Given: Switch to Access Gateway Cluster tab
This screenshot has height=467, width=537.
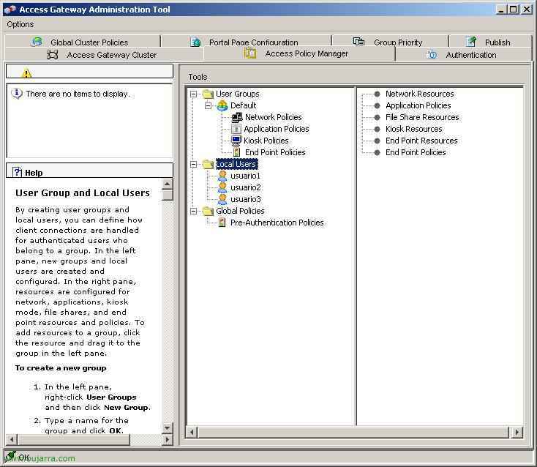Looking at the screenshot, I should (x=105, y=55).
